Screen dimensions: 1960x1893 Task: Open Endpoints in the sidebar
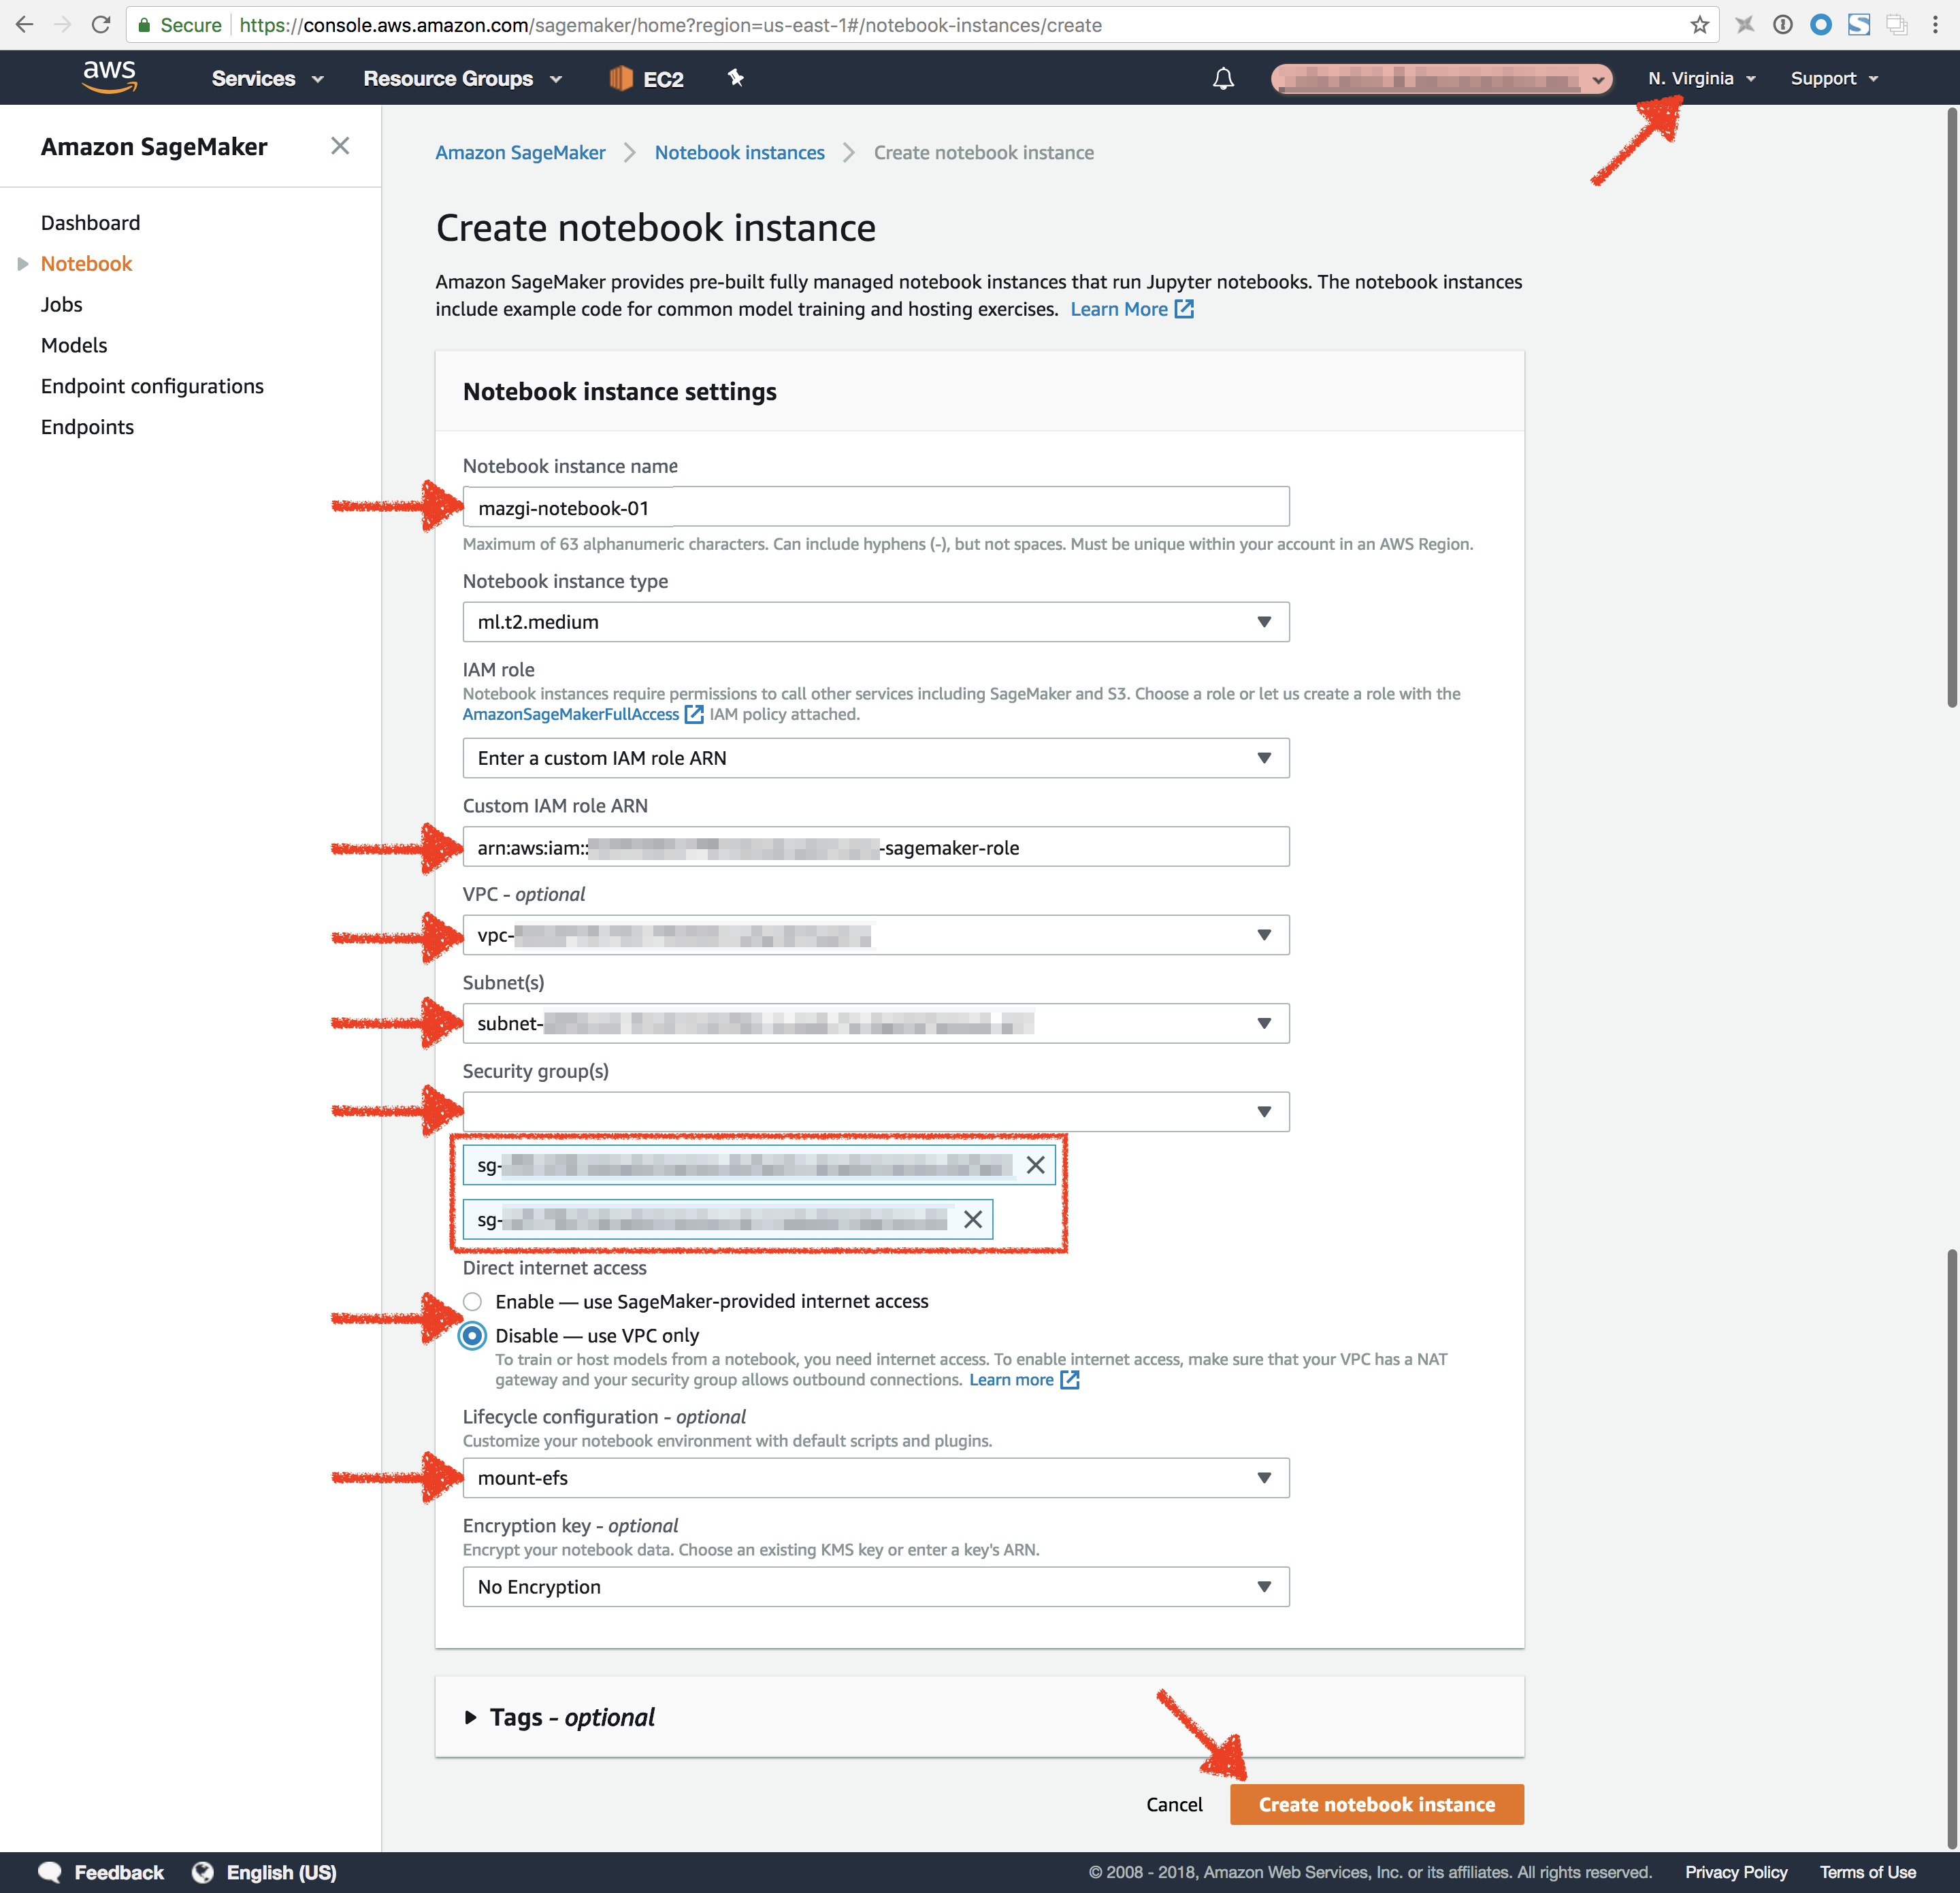tap(87, 427)
